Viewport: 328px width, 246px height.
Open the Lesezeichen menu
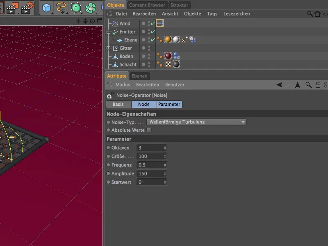[x=237, y=14]
